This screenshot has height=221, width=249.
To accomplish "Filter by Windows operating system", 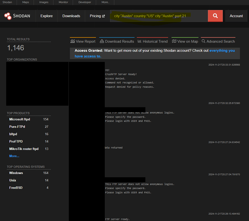I will (x=16, y=173).
